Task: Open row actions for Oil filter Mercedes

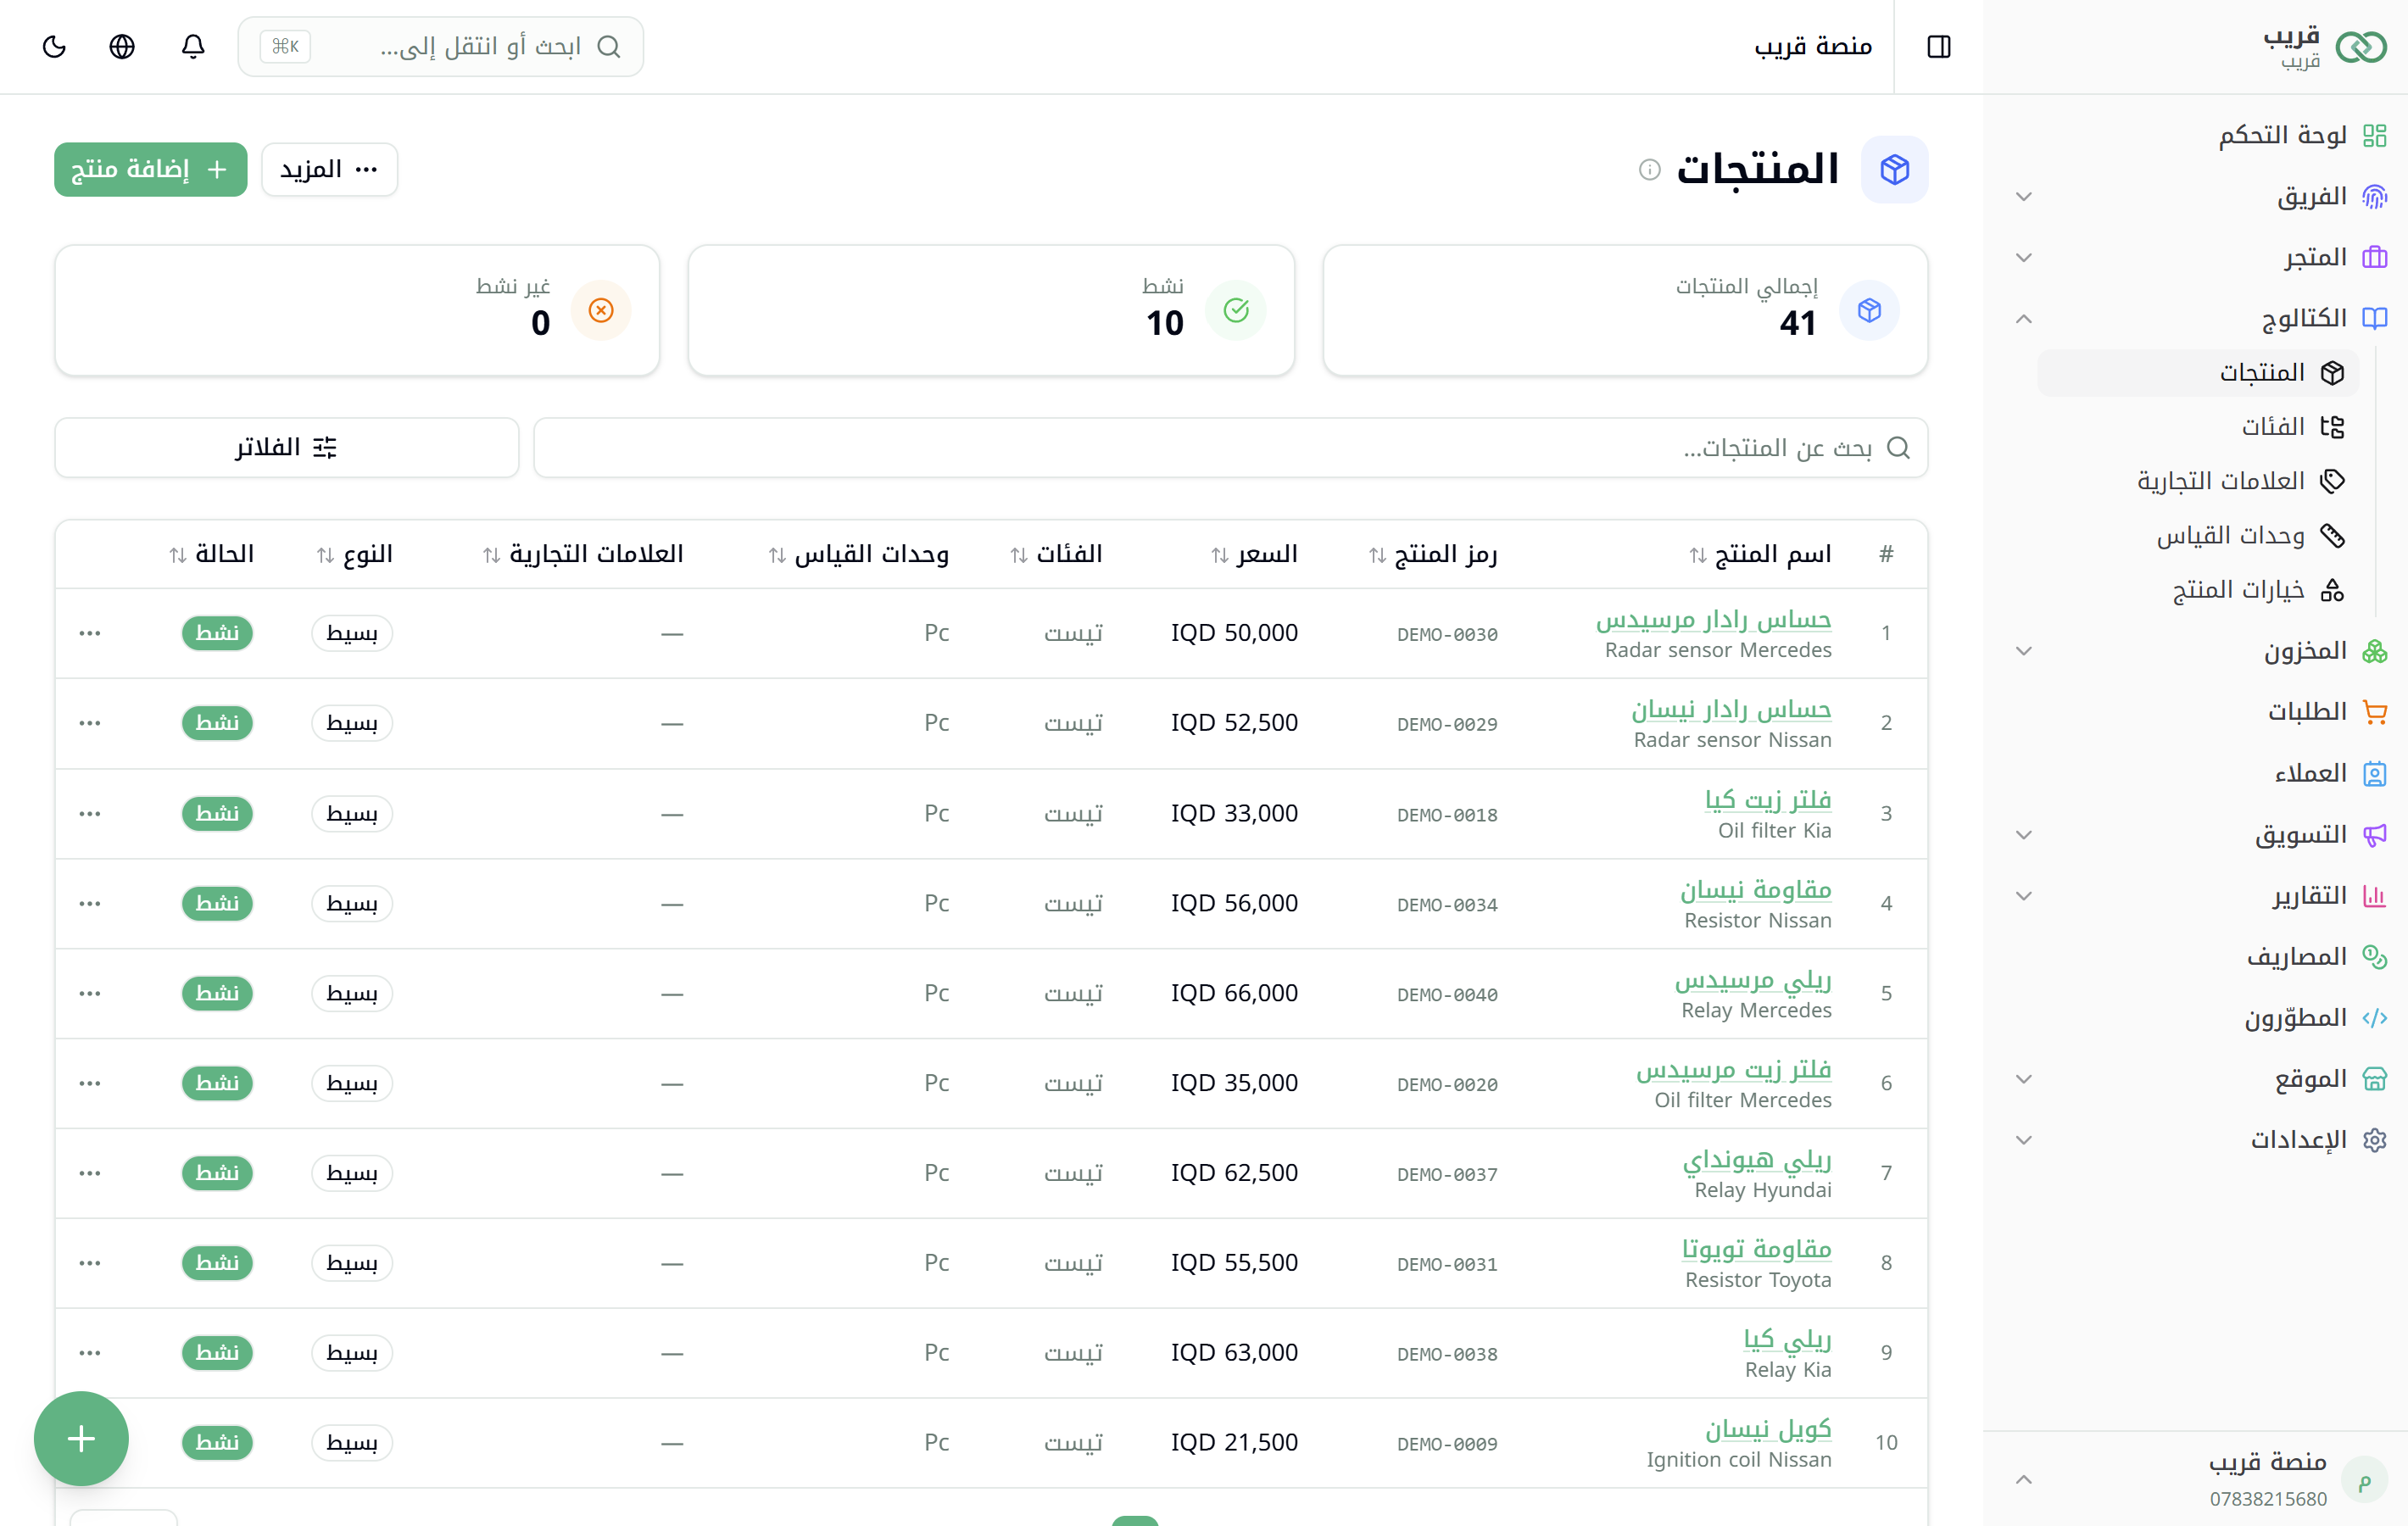Action: [90, 1083]
